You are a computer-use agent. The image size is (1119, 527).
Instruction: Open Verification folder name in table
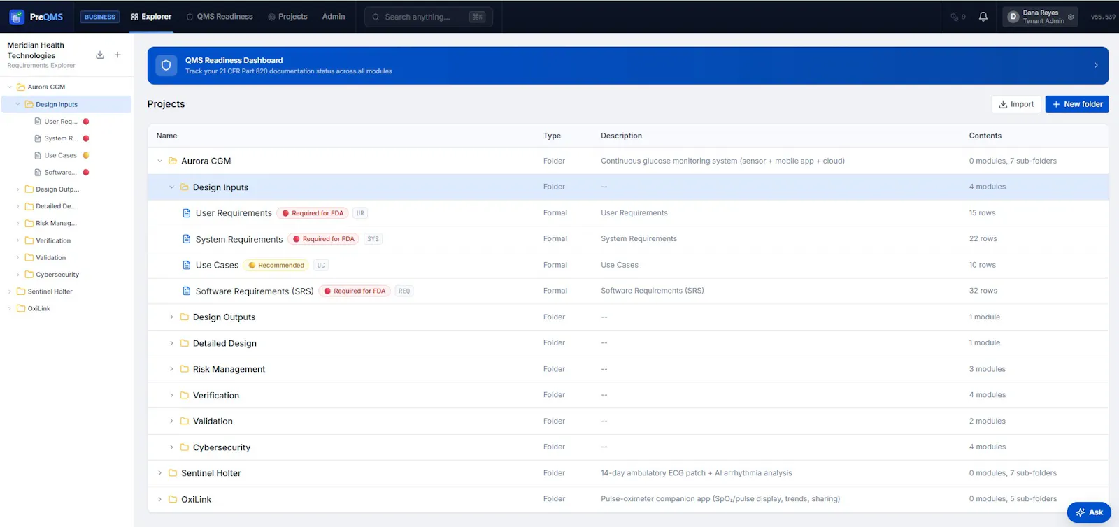pyautogui.click(x=216, y=396)
